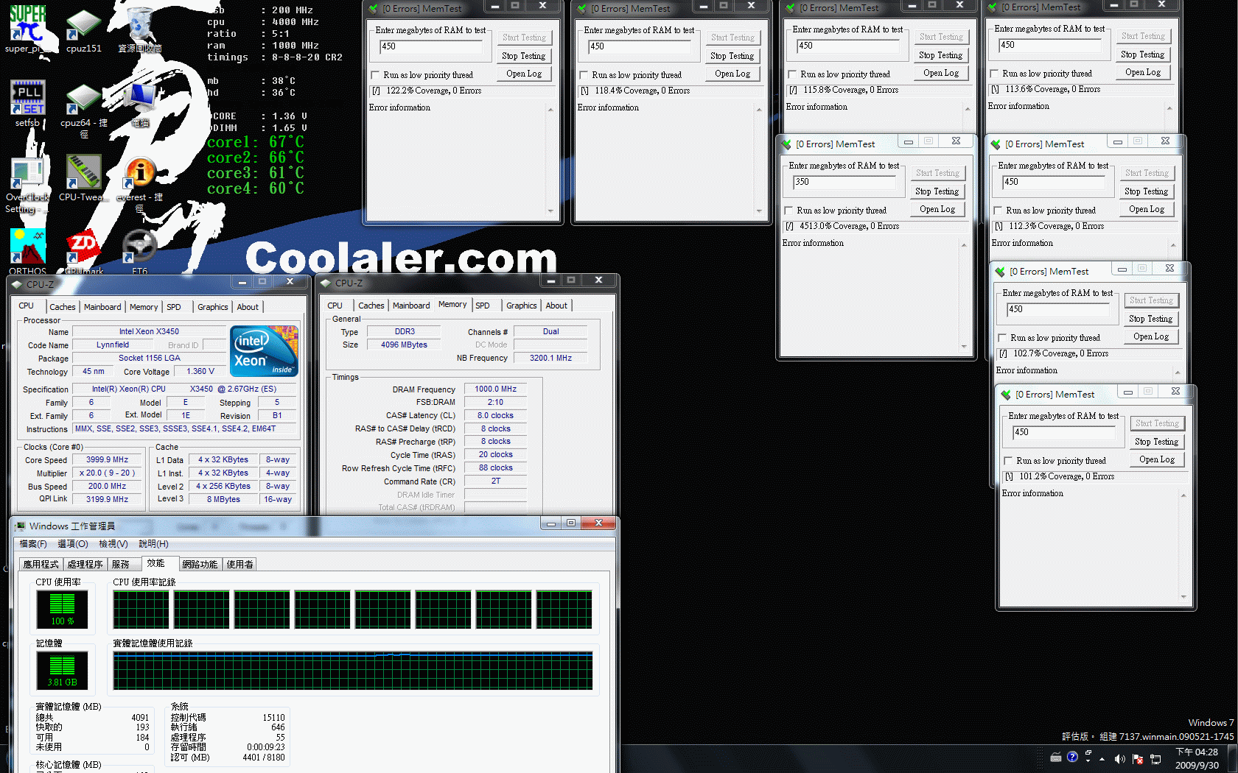1238x773 pixels.
Task: Open the OverClock Setting desktop shortcut
Action: [27, 184]
